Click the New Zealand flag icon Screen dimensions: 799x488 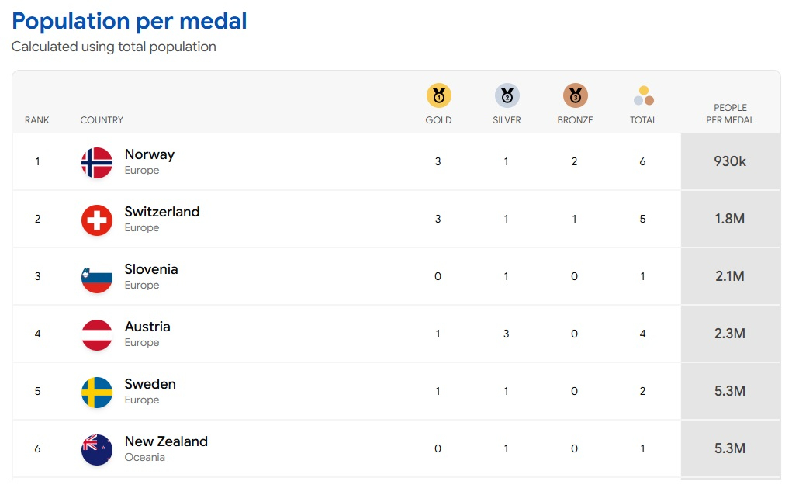(97, 450)
